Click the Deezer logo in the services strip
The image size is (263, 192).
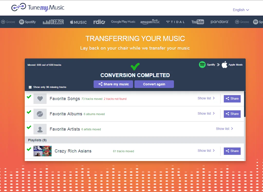53,22
